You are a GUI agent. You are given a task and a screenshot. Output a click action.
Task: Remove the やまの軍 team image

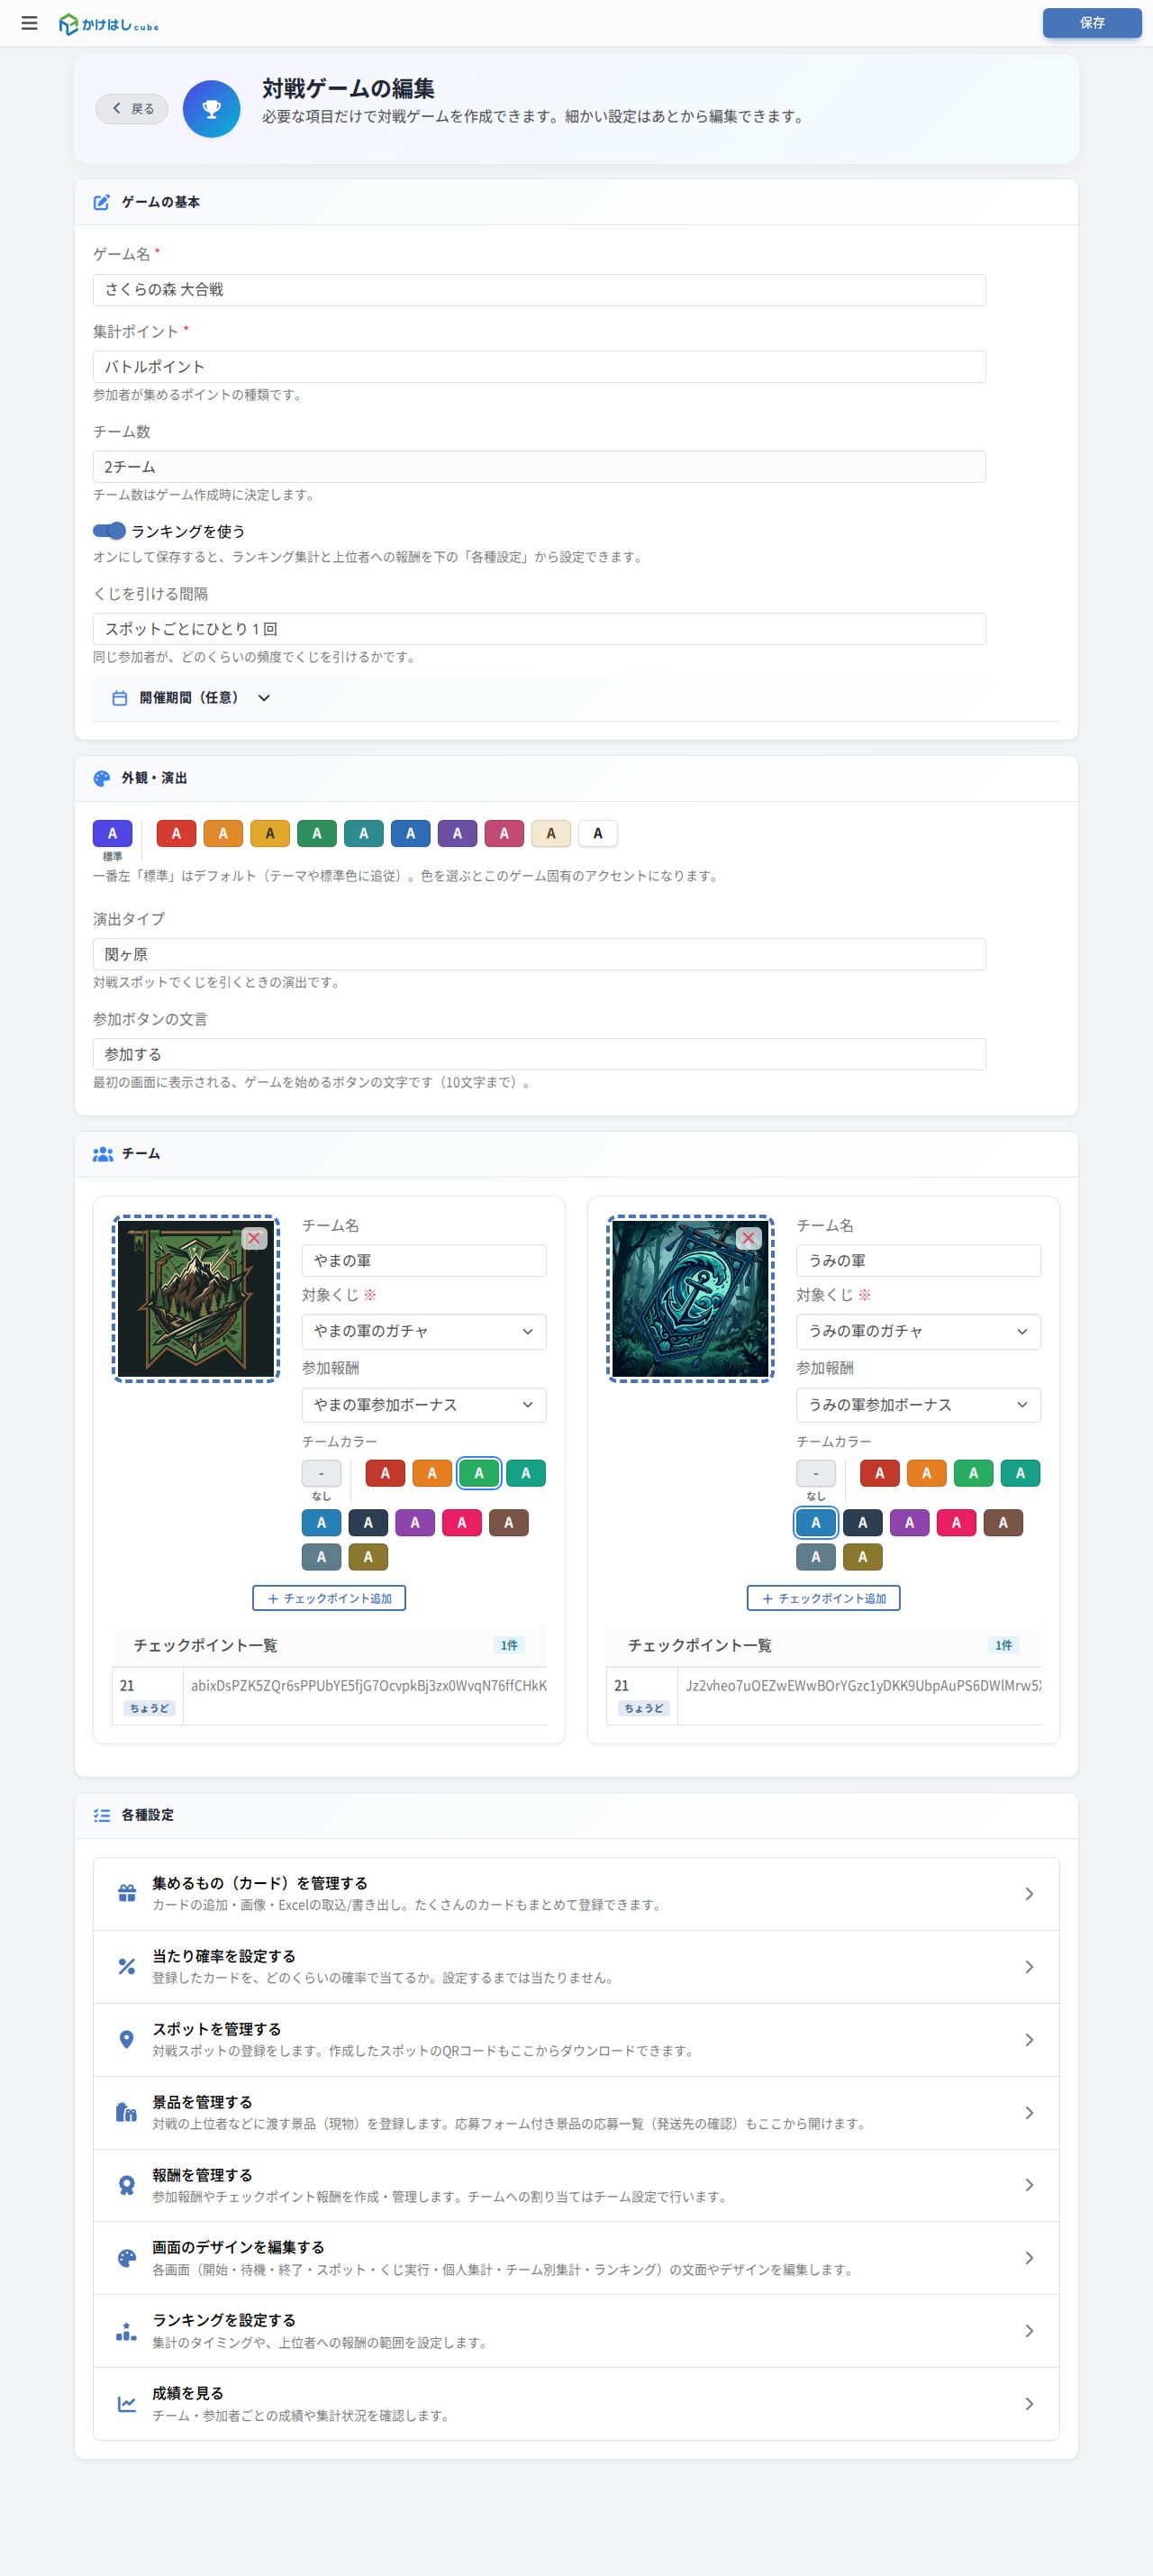[x=254, y=1238]
